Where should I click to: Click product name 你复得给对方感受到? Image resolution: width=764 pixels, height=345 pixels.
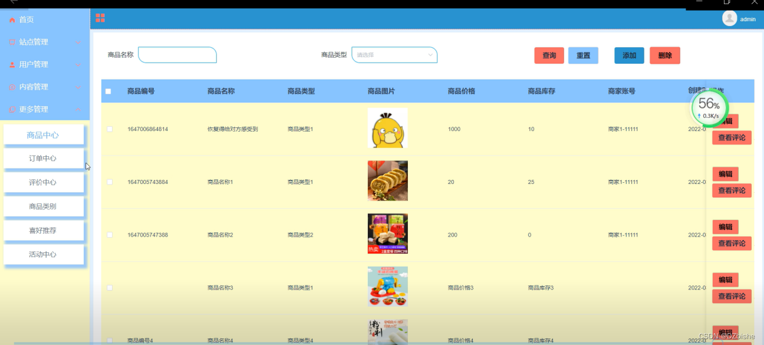pyautogui.click(x=233, y=129)
